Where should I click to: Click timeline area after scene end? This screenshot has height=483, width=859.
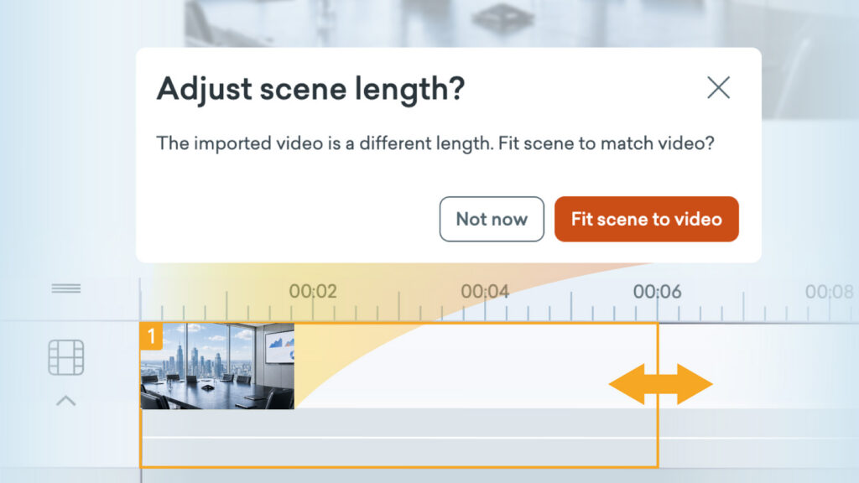(x=758, y=394)
